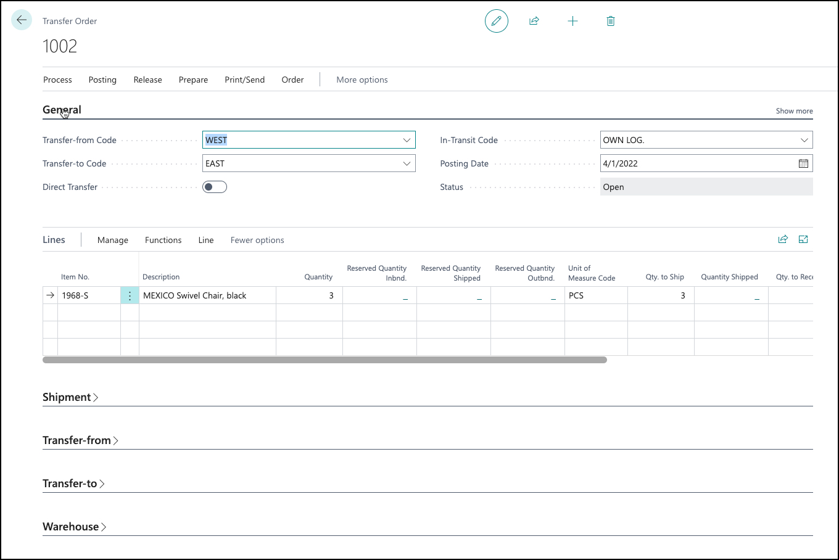This screenshot has height=560, width=839.
Task: Expand the Warehouse section
Action: tap(74, 527)
